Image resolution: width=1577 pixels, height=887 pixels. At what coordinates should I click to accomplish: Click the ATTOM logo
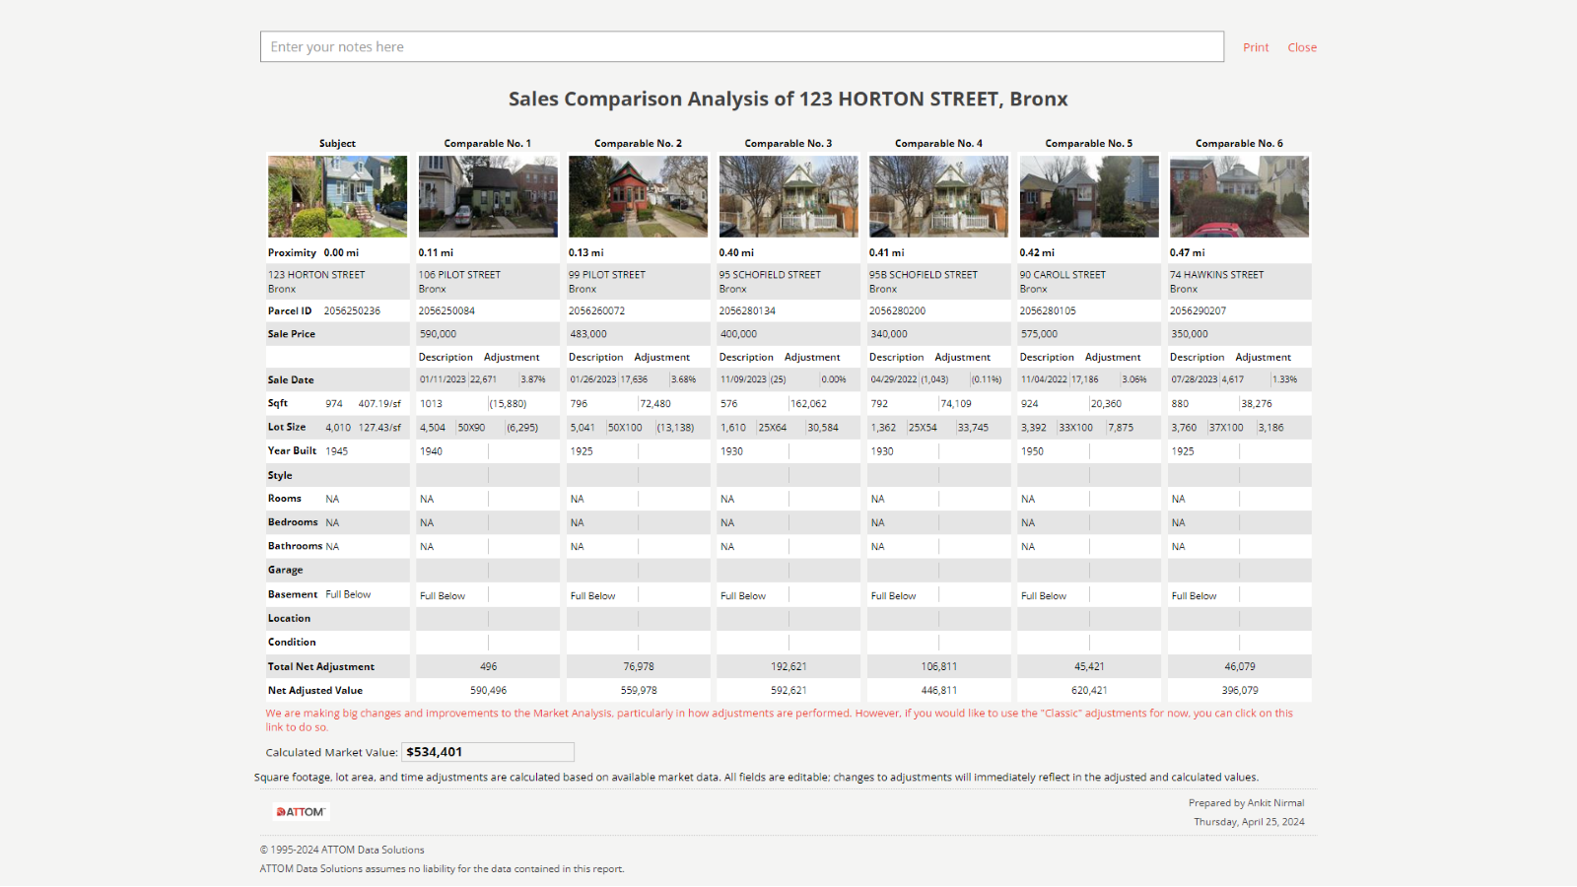301,812
